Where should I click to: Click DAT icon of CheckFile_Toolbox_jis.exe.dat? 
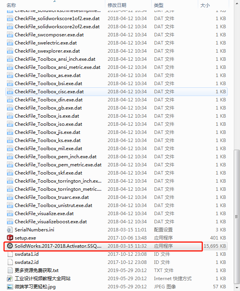[10, 132]
